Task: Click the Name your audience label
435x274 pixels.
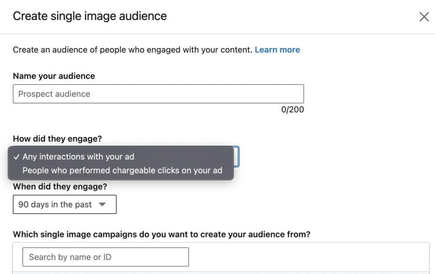Action: coord(54,76)
